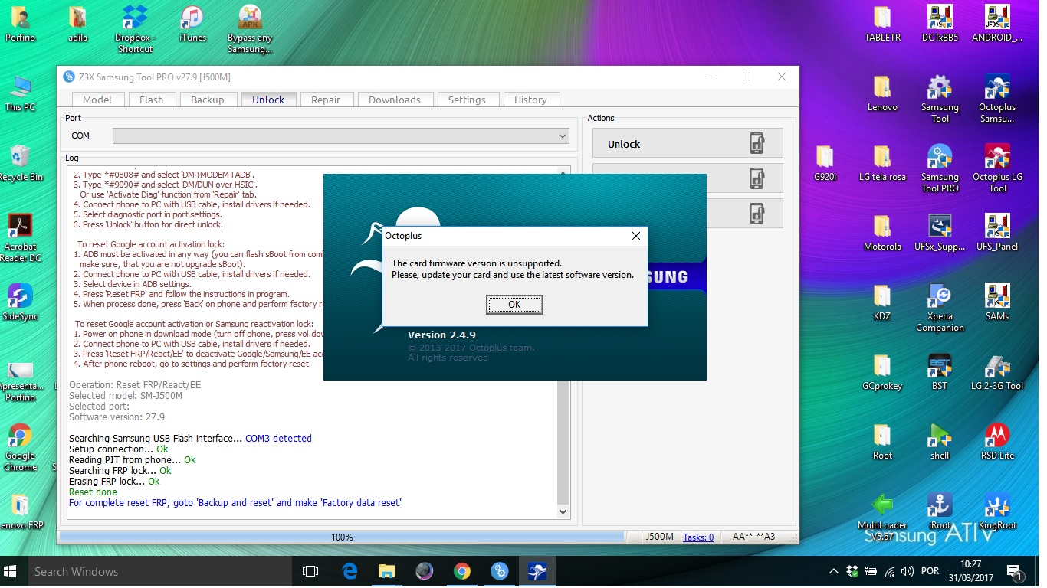Launch UFS_Panel desktop icon
Image resolution: width=1047 pixels, height=588 pixels.
click(997, 234)
